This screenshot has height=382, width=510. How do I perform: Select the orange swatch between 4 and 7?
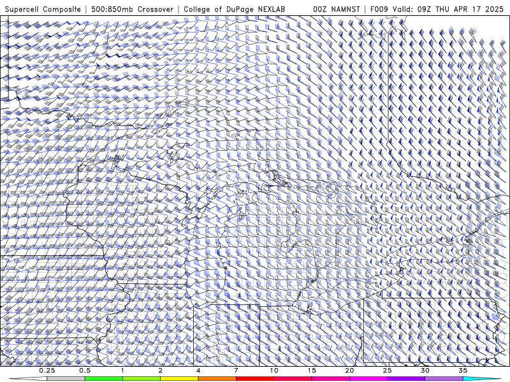pyautogui.click(x=217, y=379)
